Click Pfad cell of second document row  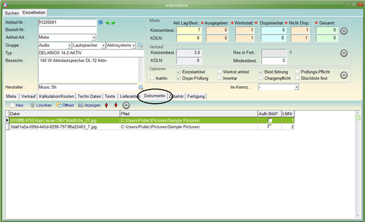point(189,126)
